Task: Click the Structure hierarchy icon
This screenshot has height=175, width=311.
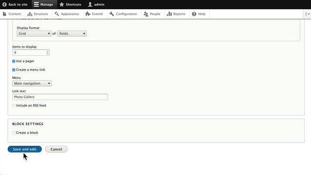Action: coord(30,14)
